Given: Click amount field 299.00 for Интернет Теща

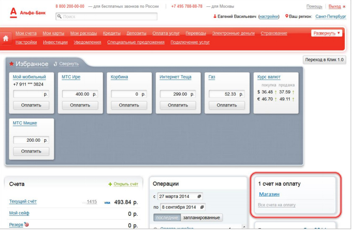Looking at the screenshot, I should (x=178, y=94).
